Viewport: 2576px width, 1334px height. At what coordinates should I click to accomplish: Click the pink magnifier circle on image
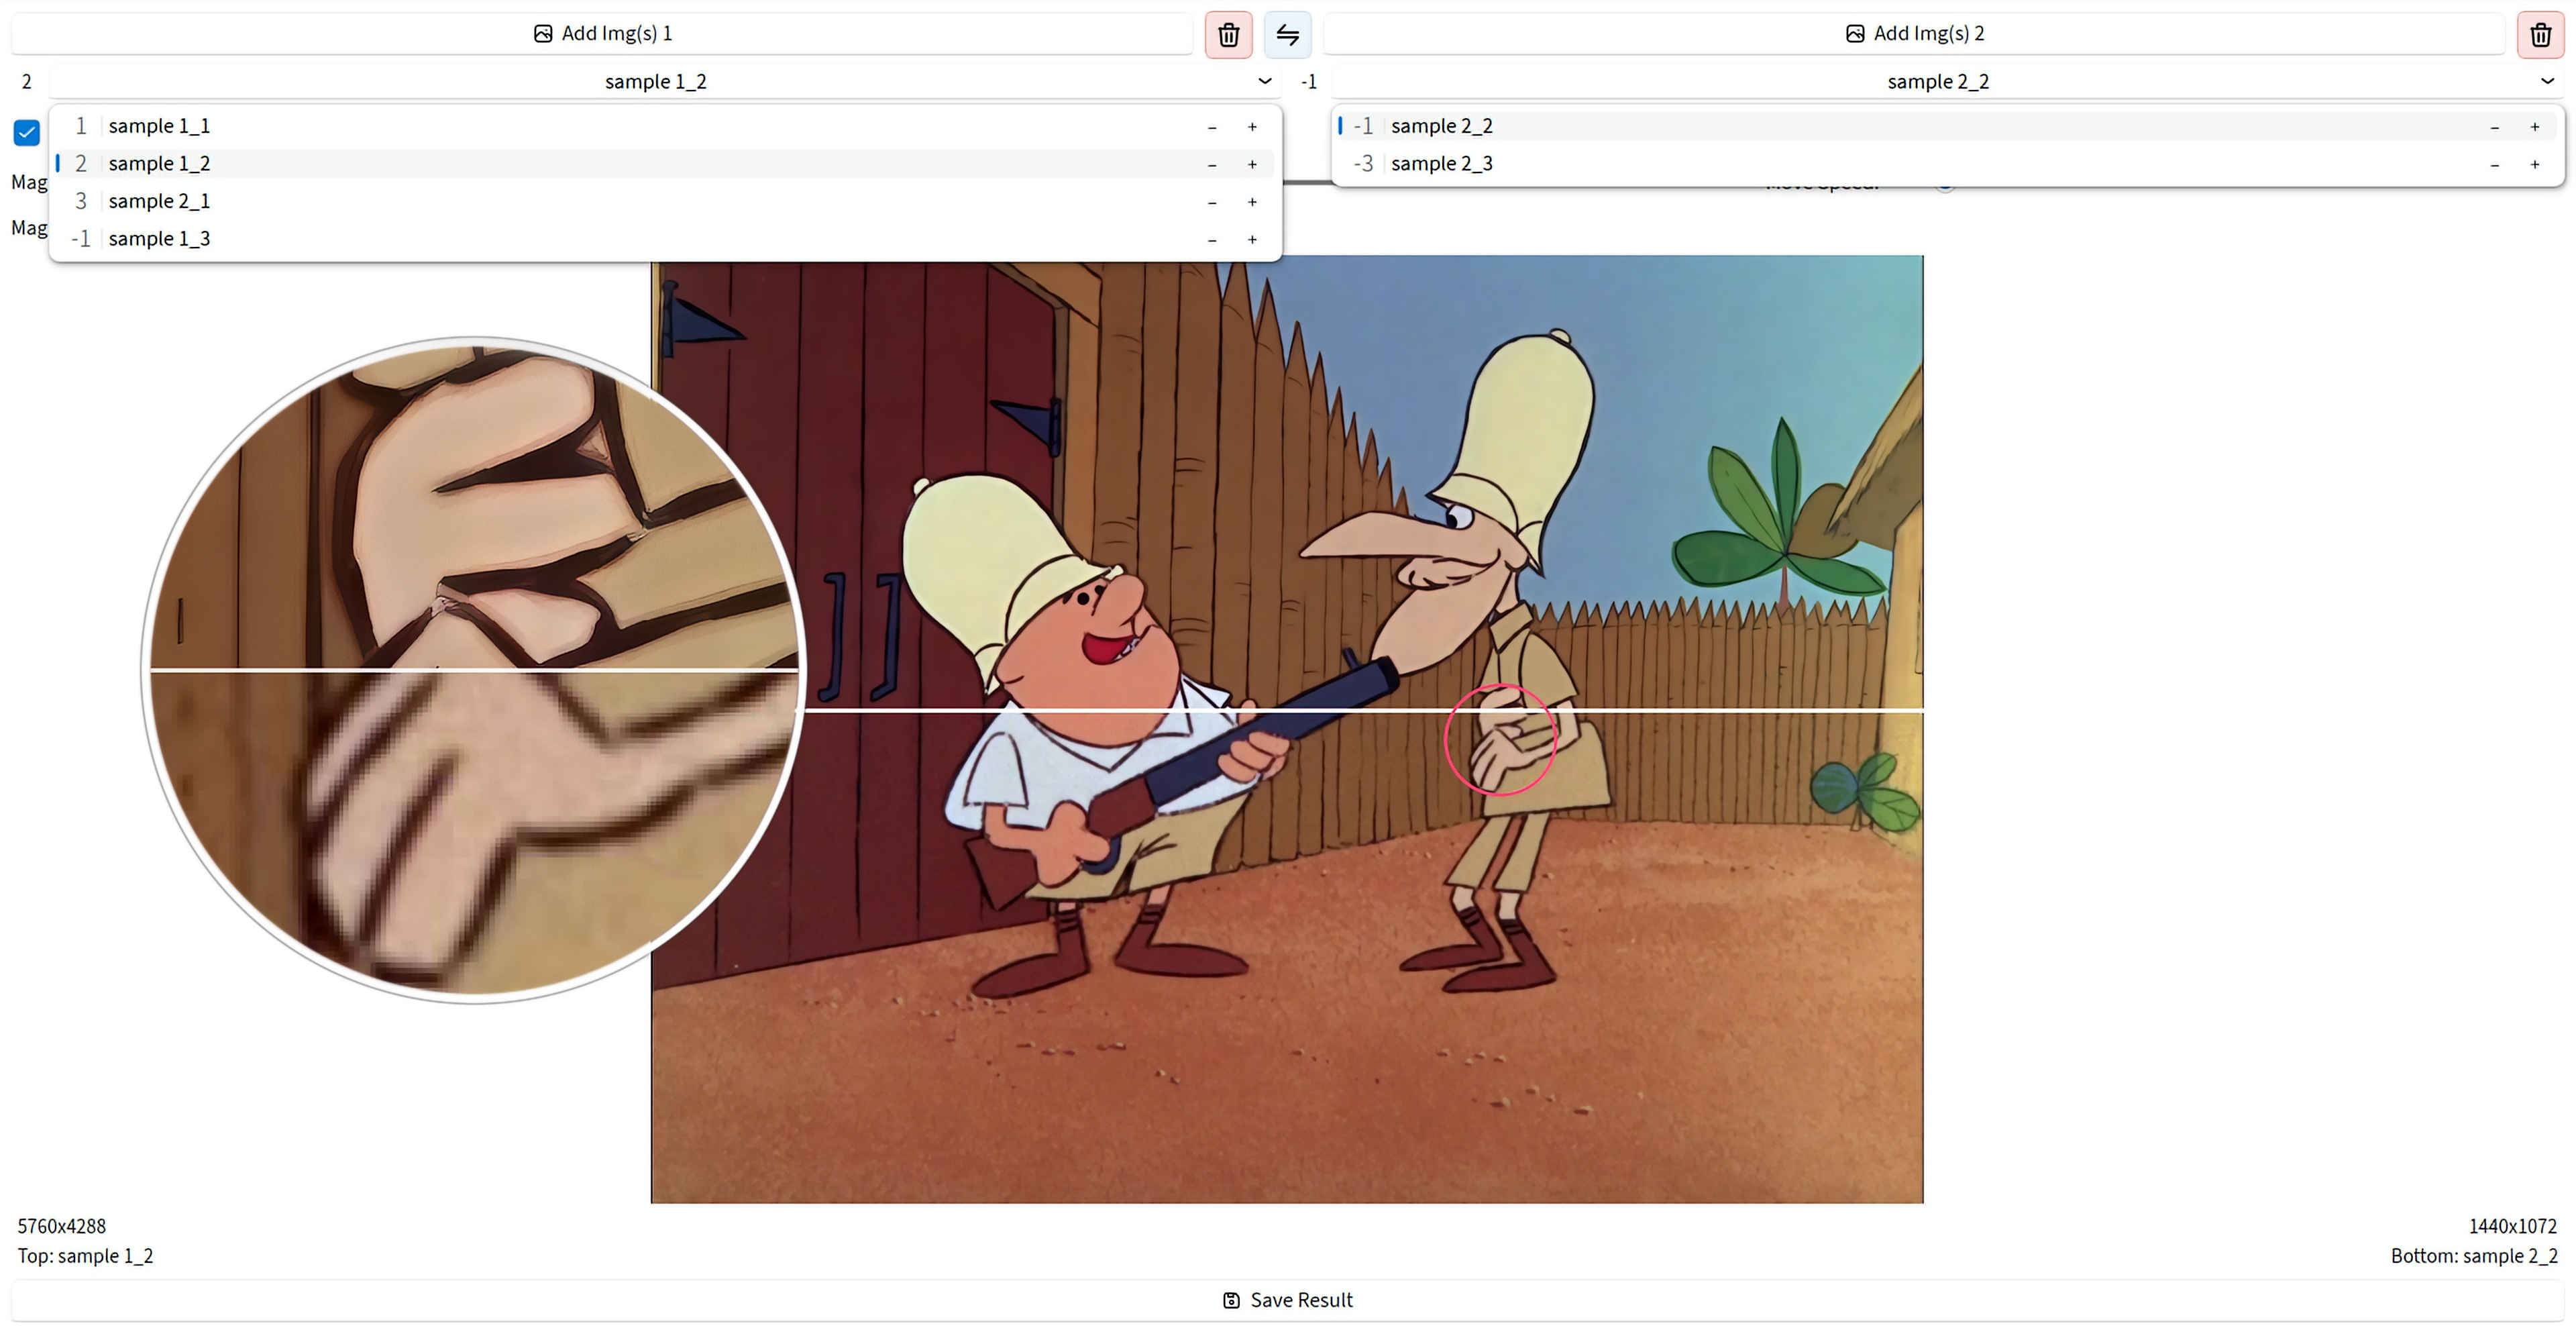pyautogui.click(x=1499, y=740)
